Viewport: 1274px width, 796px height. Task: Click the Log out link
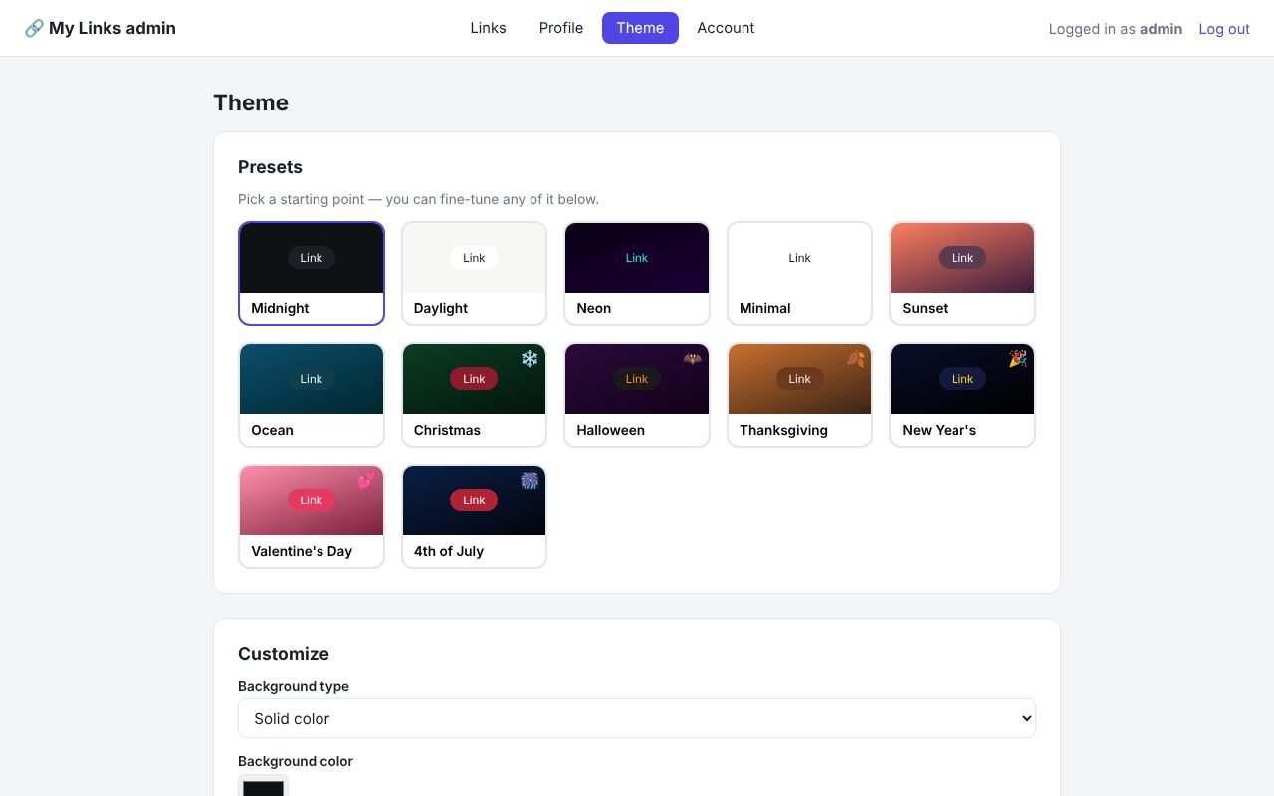click(x=1224, y=29)
